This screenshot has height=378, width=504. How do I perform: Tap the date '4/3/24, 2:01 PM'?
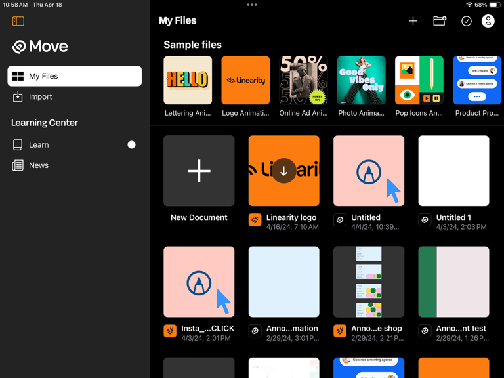(205, 338)
